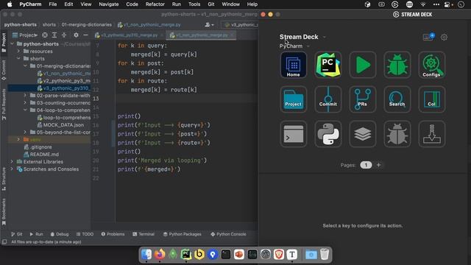Expand External Libraries node
Viewport: 471px width, 265px height.
pos(12,162)
